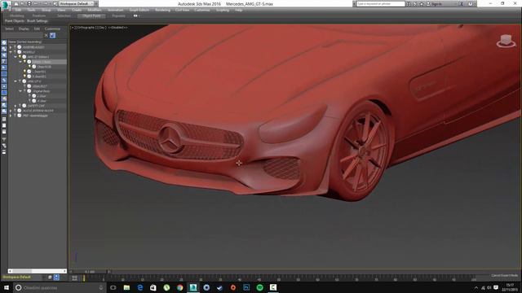The height and width of the screenshot is (293, 522).
Task: Click the Save File quick access icon
Action: coord(29,3)
